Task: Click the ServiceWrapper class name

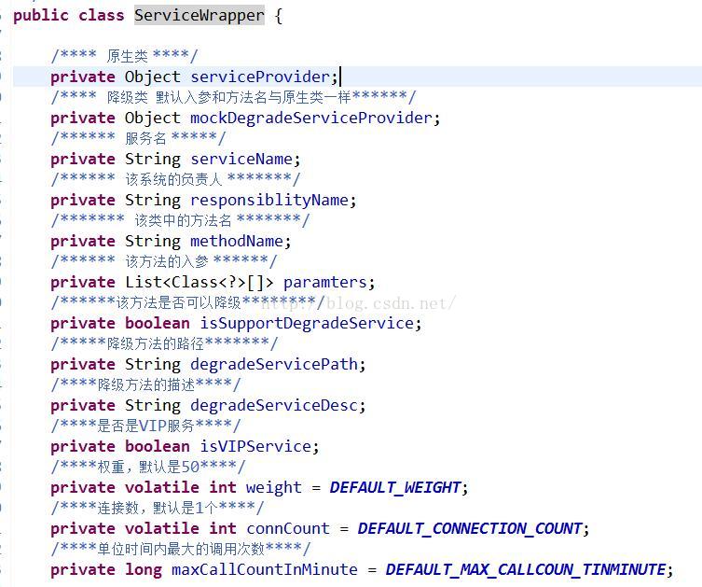Action: click(199, 16)
